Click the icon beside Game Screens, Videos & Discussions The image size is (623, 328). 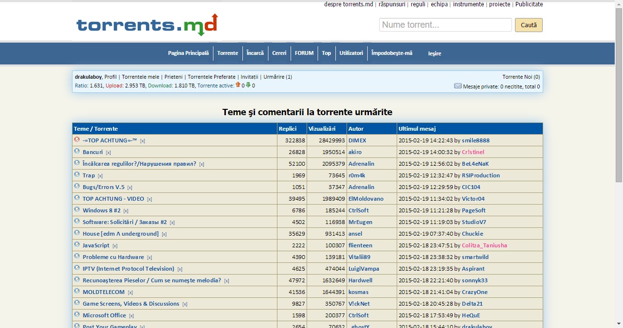pyautogui.click(x=77, y=303)
